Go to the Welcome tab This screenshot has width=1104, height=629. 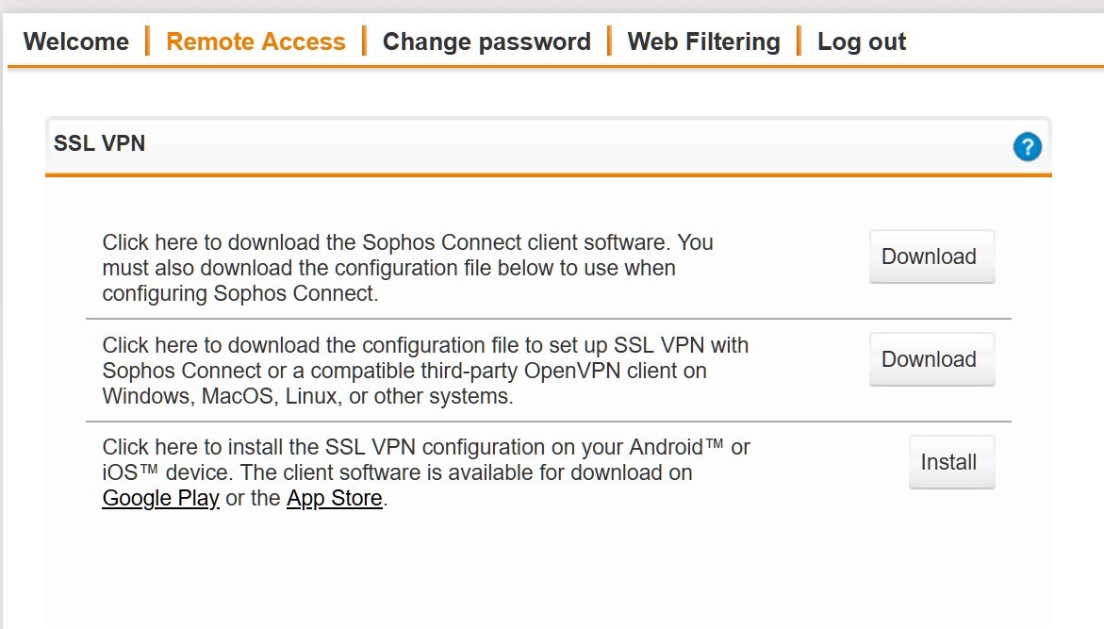pyautogui.click(x=76, y=41)
